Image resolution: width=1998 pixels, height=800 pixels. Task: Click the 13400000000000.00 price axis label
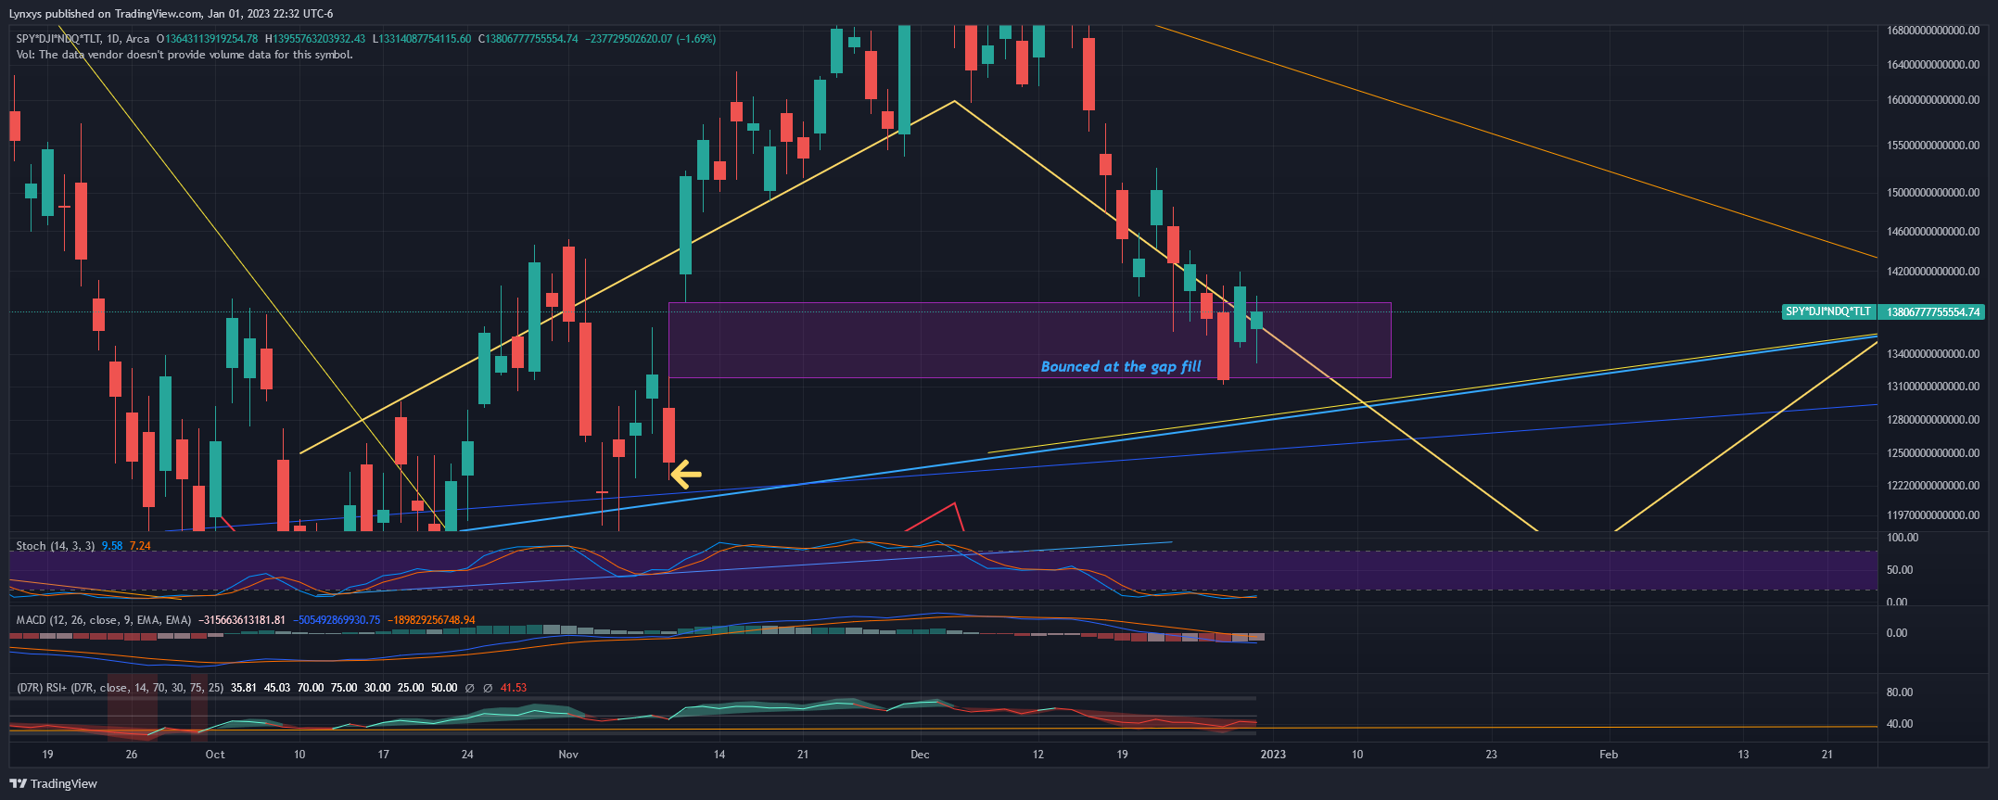(x=1932, y=354)
